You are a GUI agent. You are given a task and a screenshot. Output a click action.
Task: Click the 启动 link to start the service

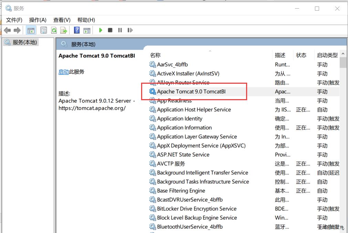click(x=64, y=72)
